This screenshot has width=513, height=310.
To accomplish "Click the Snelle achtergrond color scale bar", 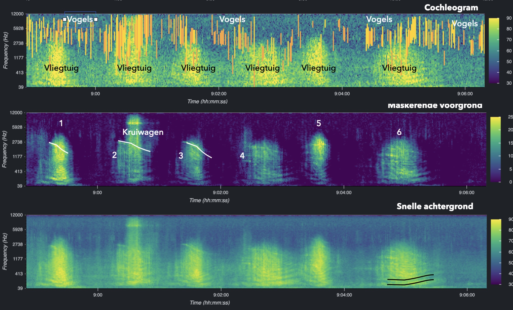I will point(496,252).
